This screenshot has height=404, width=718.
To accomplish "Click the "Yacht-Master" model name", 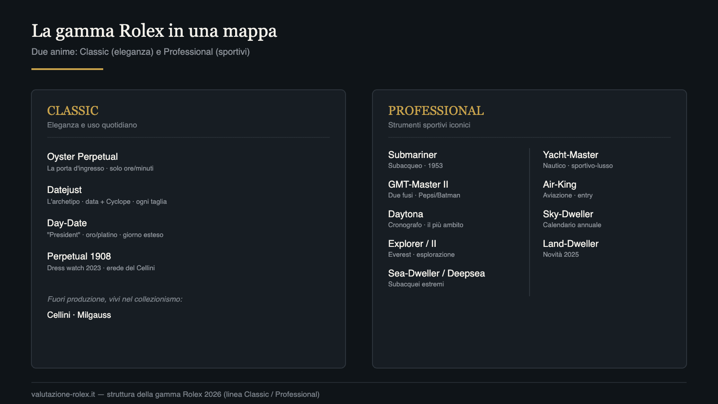I will click(x=570, y=155).
